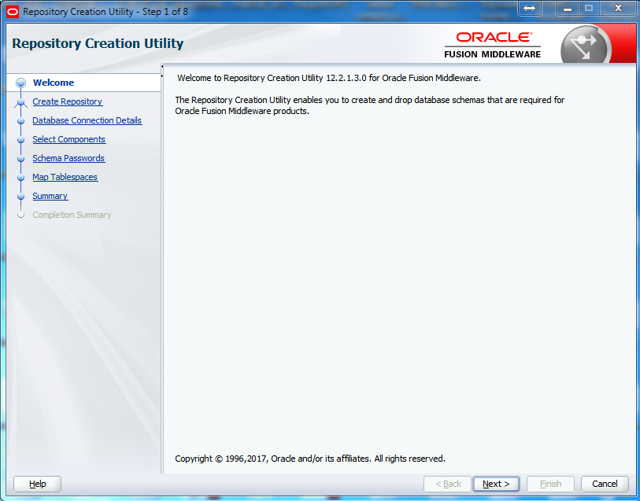Click the 'Repository Creation Utility' header title
640x501 pixels.
(x=98, y=43)
